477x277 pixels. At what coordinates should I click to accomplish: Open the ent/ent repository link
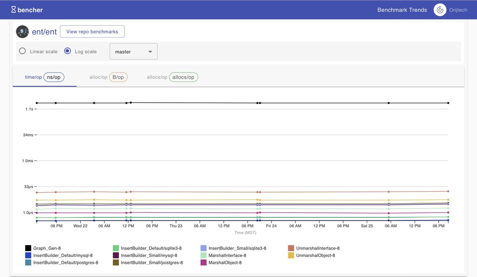[44, 32]
